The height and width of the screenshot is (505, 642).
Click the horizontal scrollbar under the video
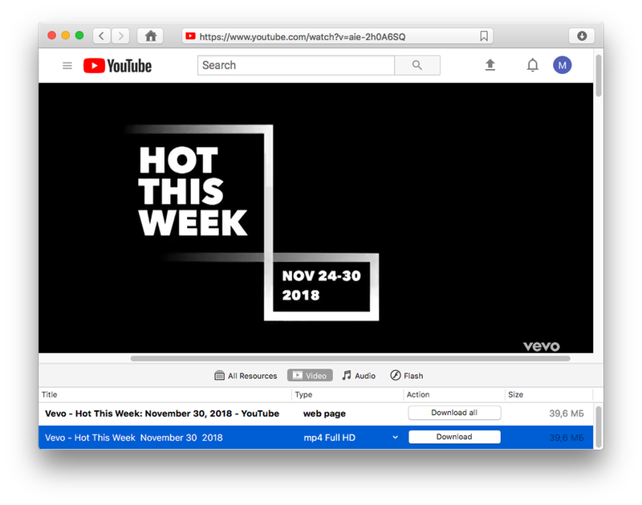[350, 359]
